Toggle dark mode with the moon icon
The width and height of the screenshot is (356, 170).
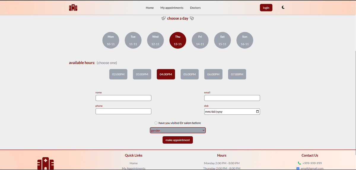point(283,7)
